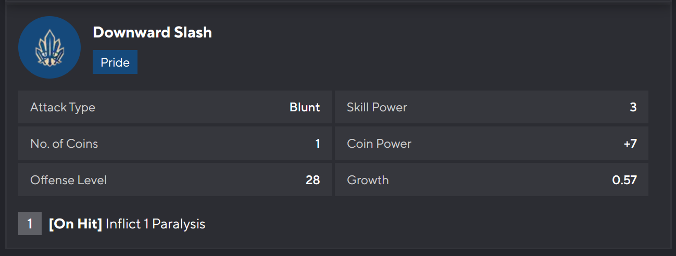Click the gray coin number 1 badge

click(x=30, y=224)
